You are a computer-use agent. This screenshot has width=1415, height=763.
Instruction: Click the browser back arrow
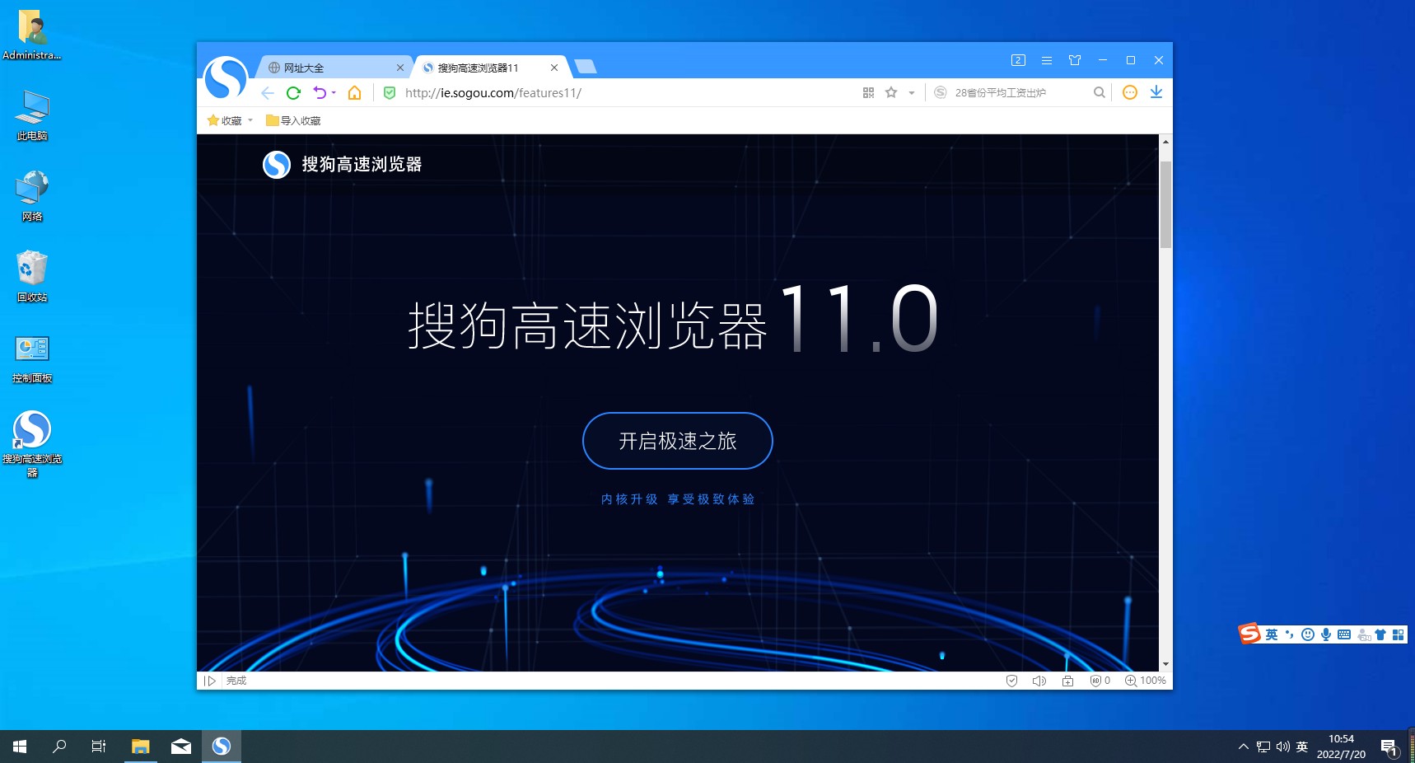(268, 93)
